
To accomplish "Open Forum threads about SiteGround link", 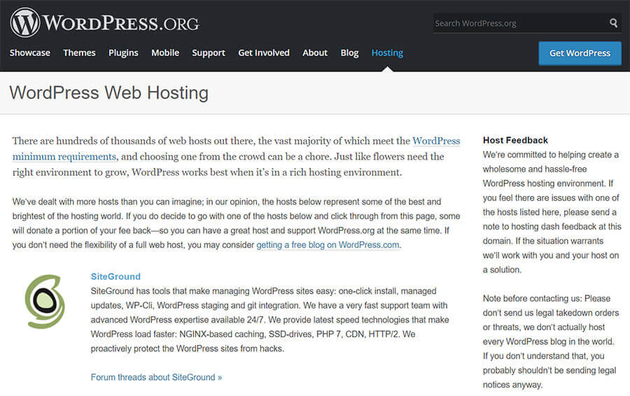I will pos(156,377).
